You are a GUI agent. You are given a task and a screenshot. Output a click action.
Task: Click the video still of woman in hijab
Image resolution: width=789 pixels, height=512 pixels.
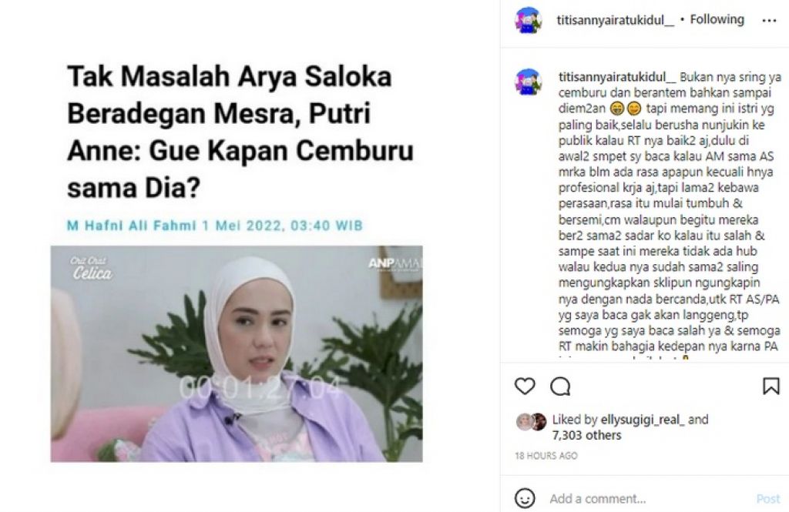point(237,353)
